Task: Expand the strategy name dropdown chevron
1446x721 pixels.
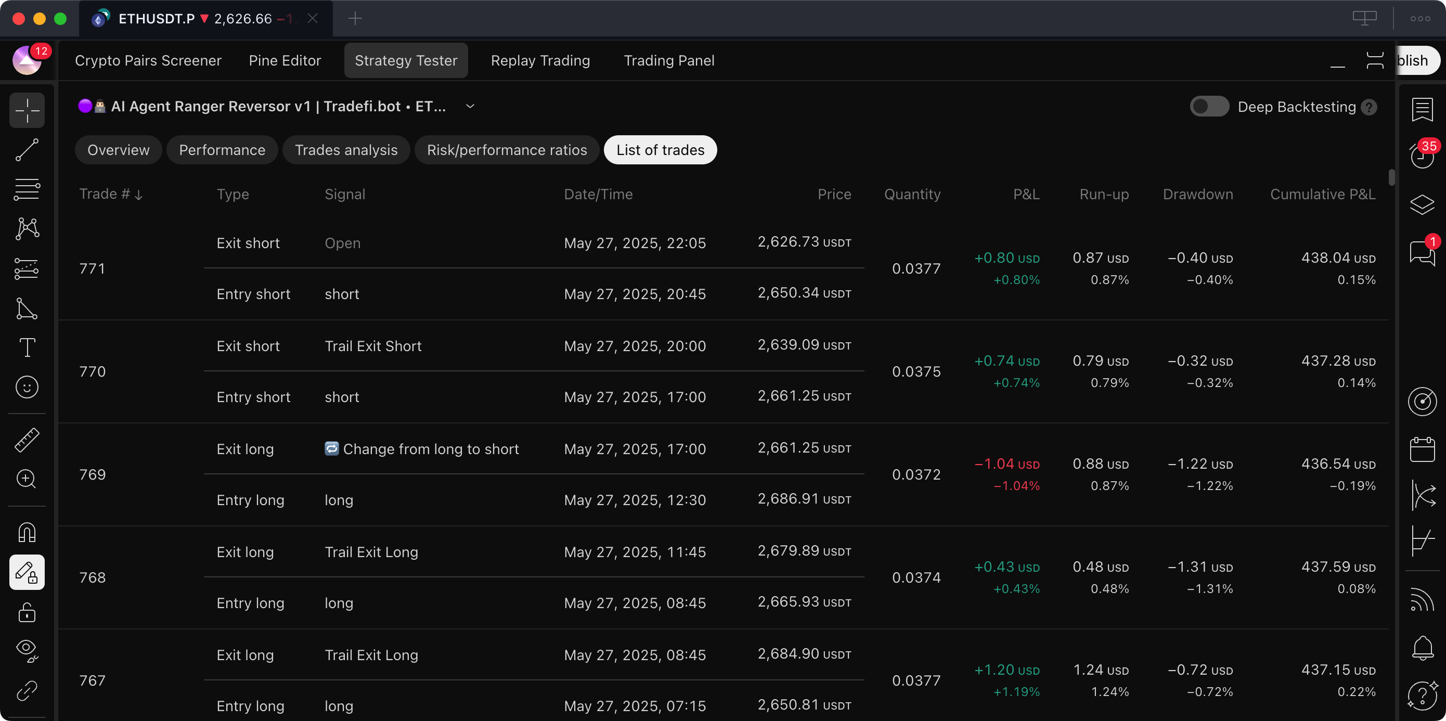Action: pyautogui.click(x=470, y=107)
